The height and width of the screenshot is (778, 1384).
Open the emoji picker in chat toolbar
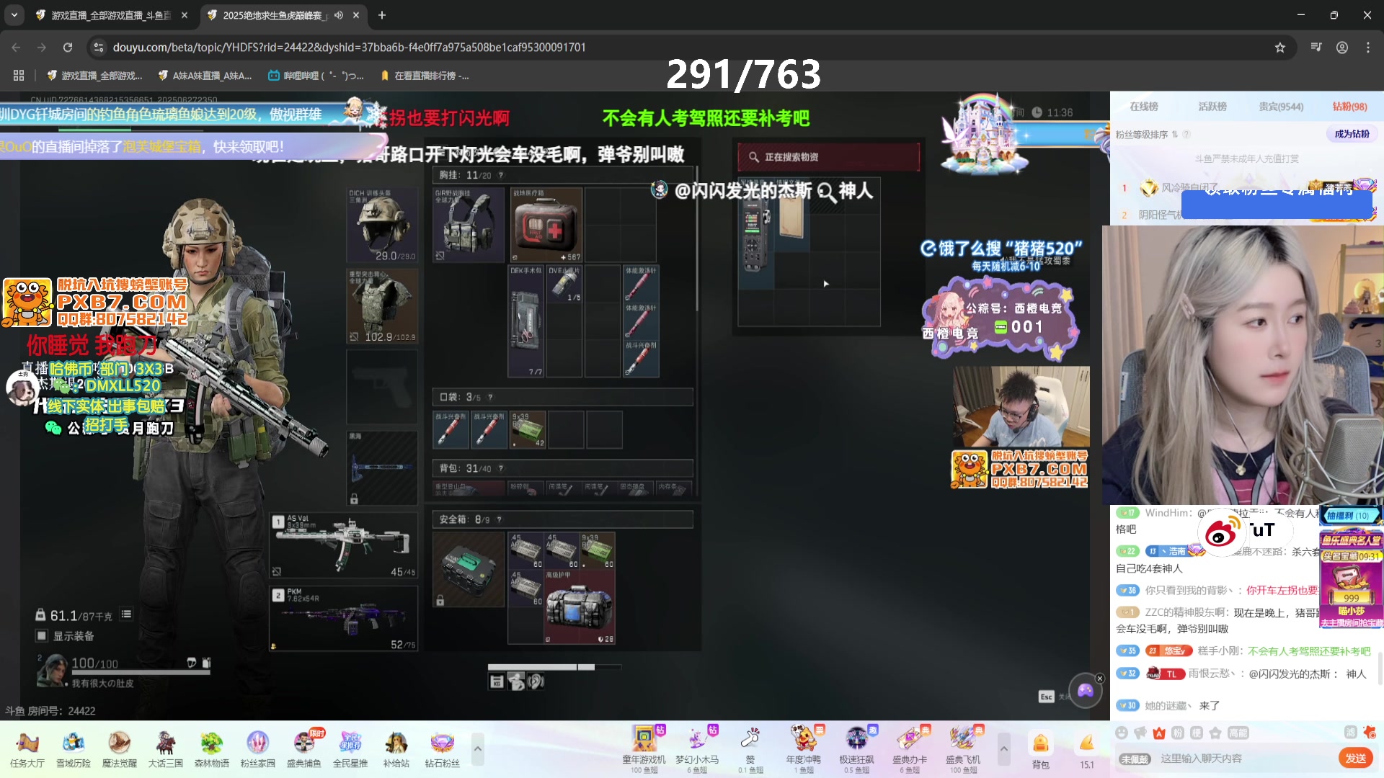[1122, 733]
